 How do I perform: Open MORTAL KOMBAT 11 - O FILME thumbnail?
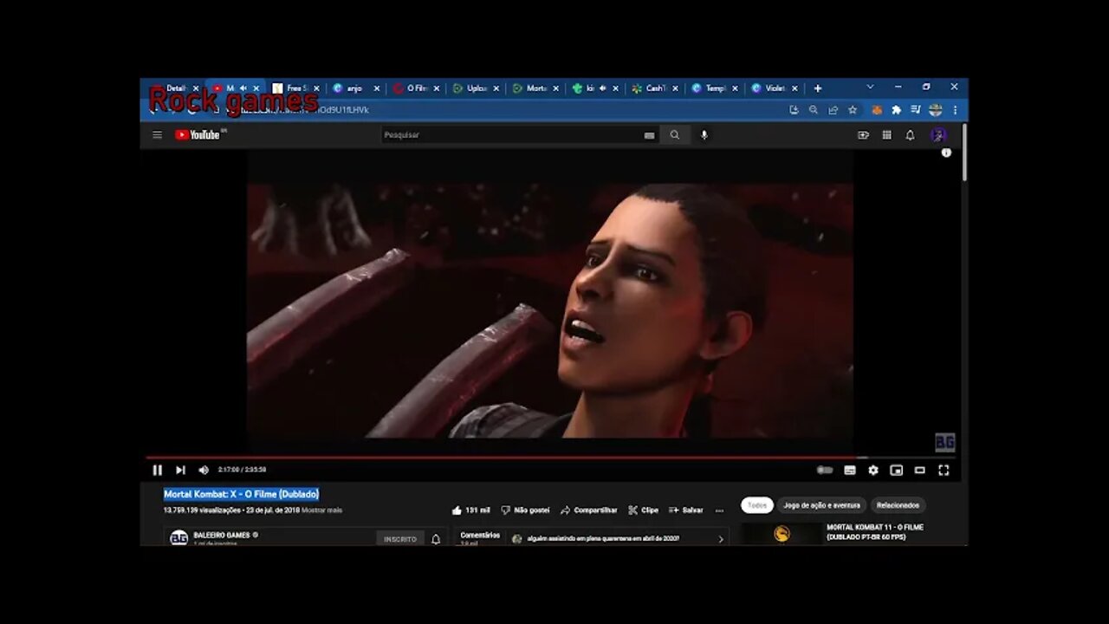[781, 534]
